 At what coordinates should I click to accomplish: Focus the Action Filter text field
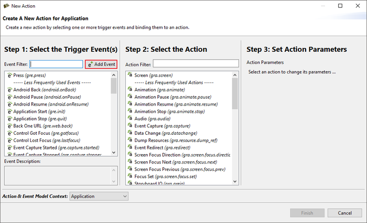[x=196, y=63]
